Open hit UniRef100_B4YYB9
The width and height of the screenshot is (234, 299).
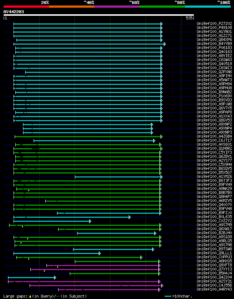pyautogui.click(x=214, y=44)
